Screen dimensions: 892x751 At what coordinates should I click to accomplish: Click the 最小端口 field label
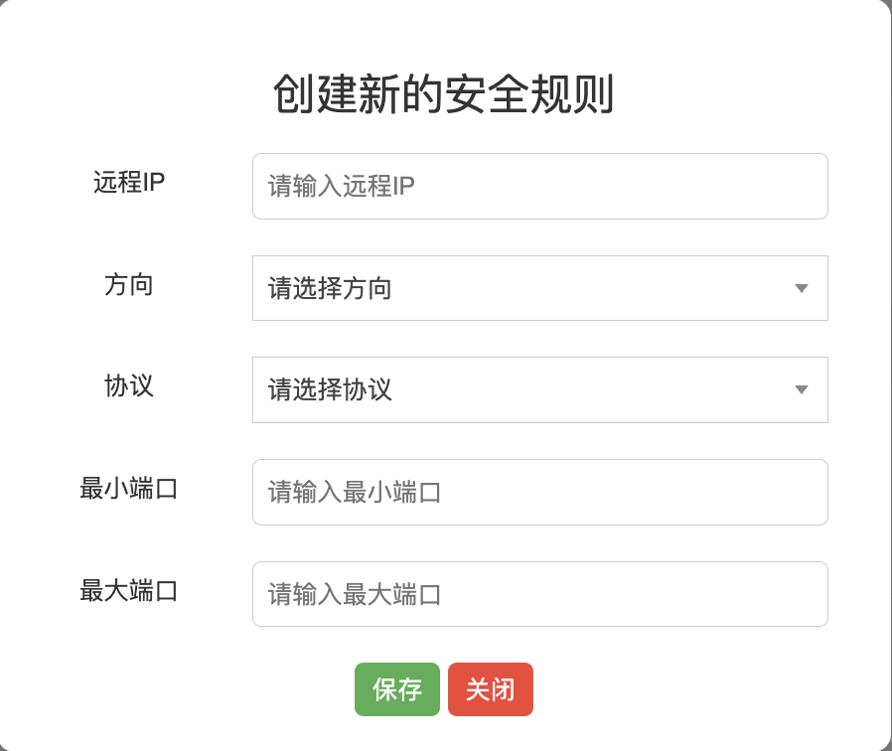[129, 489]
